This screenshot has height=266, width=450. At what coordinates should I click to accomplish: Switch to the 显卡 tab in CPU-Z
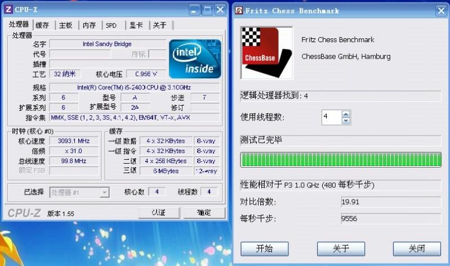[136, 25]
